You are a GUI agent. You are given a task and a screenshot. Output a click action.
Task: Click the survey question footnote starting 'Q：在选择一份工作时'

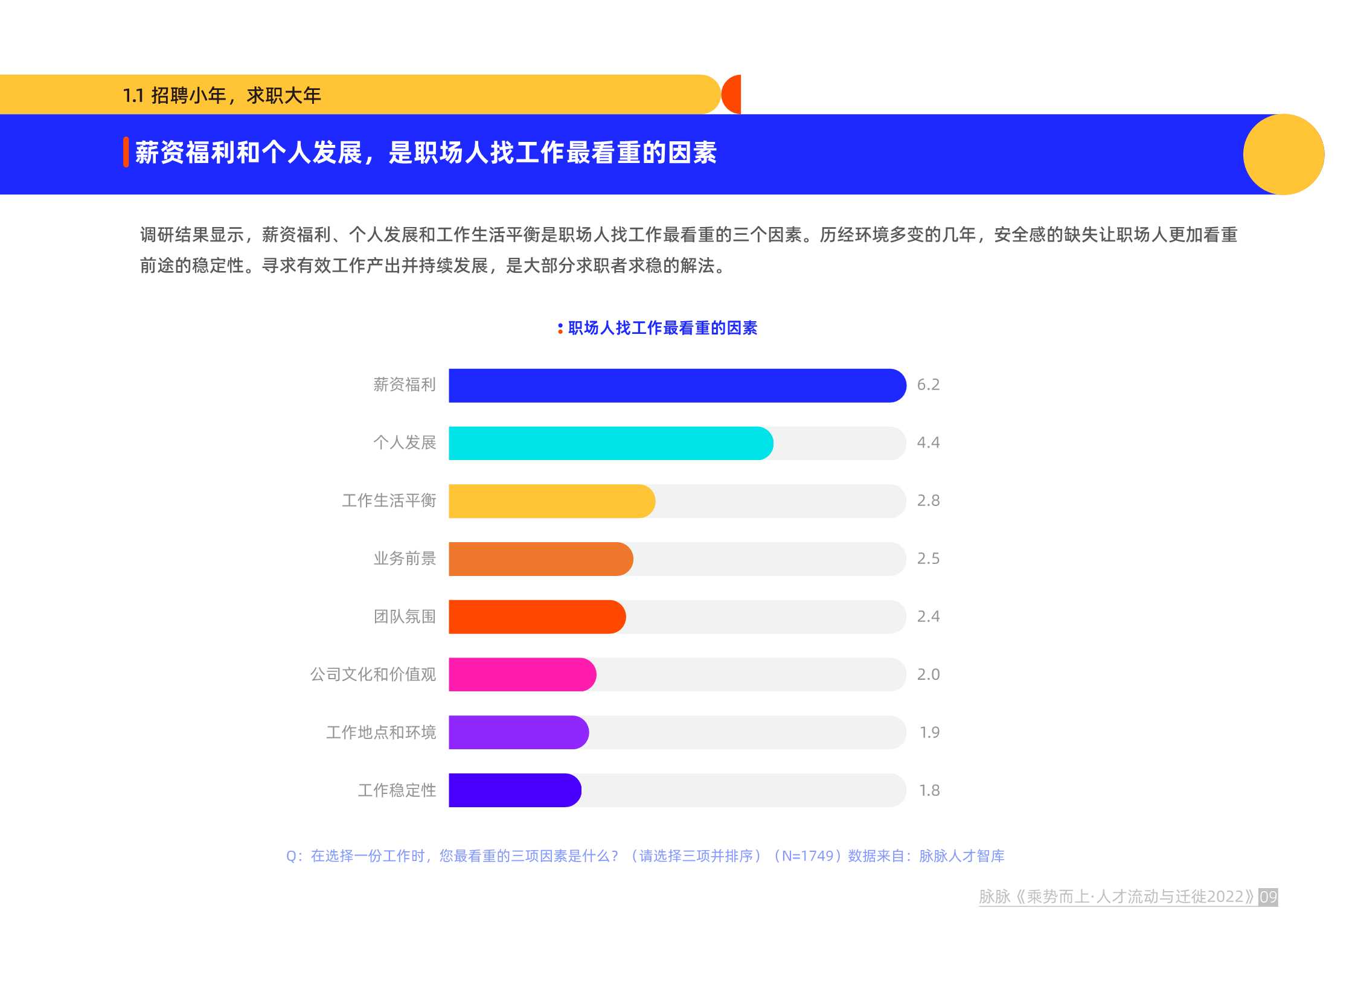point(645,857)
